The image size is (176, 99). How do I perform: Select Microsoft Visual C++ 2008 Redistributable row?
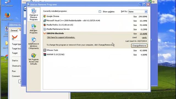tap(95, 21)
